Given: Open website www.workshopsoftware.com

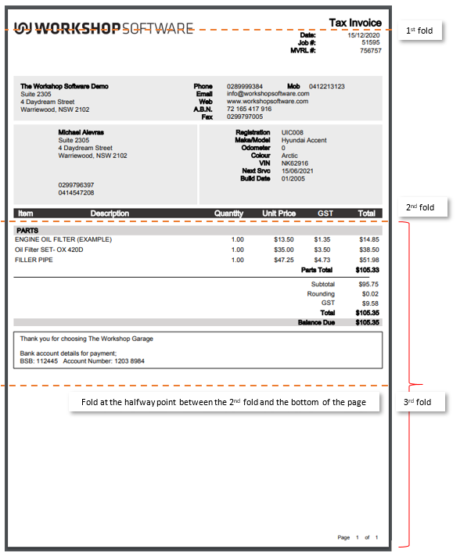Looking at the screenshot, I should [268, 102].
